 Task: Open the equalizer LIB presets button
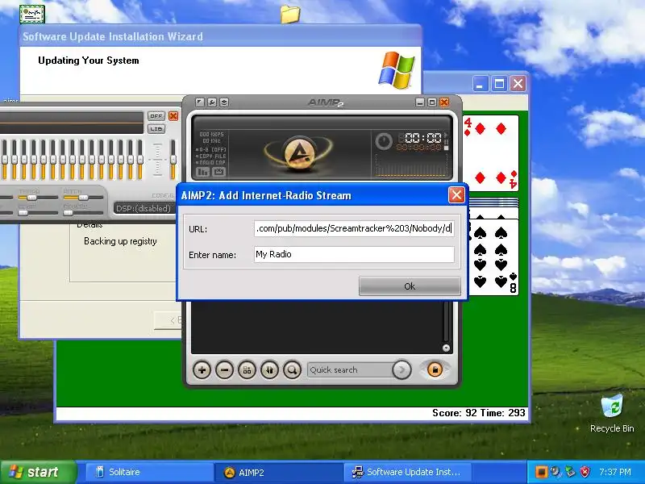156,129
